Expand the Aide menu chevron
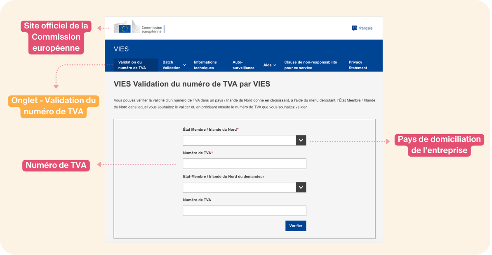The width and height of the screenshot is (492, 255). click(275, 65)
